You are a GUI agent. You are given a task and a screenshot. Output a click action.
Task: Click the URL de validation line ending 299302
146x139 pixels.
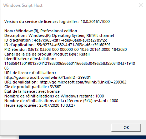pyautogui.click(x=65, y=82)
